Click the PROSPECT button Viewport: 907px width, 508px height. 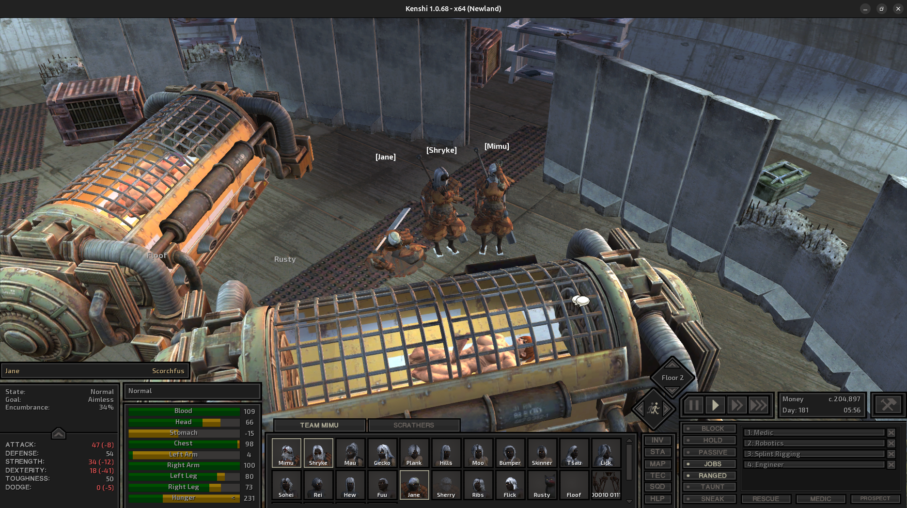(875, 499)
